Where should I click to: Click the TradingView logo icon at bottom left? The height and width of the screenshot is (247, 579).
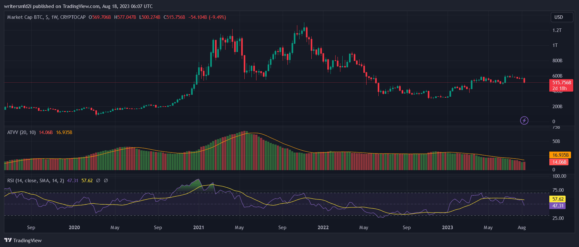[x=8, y=240]
